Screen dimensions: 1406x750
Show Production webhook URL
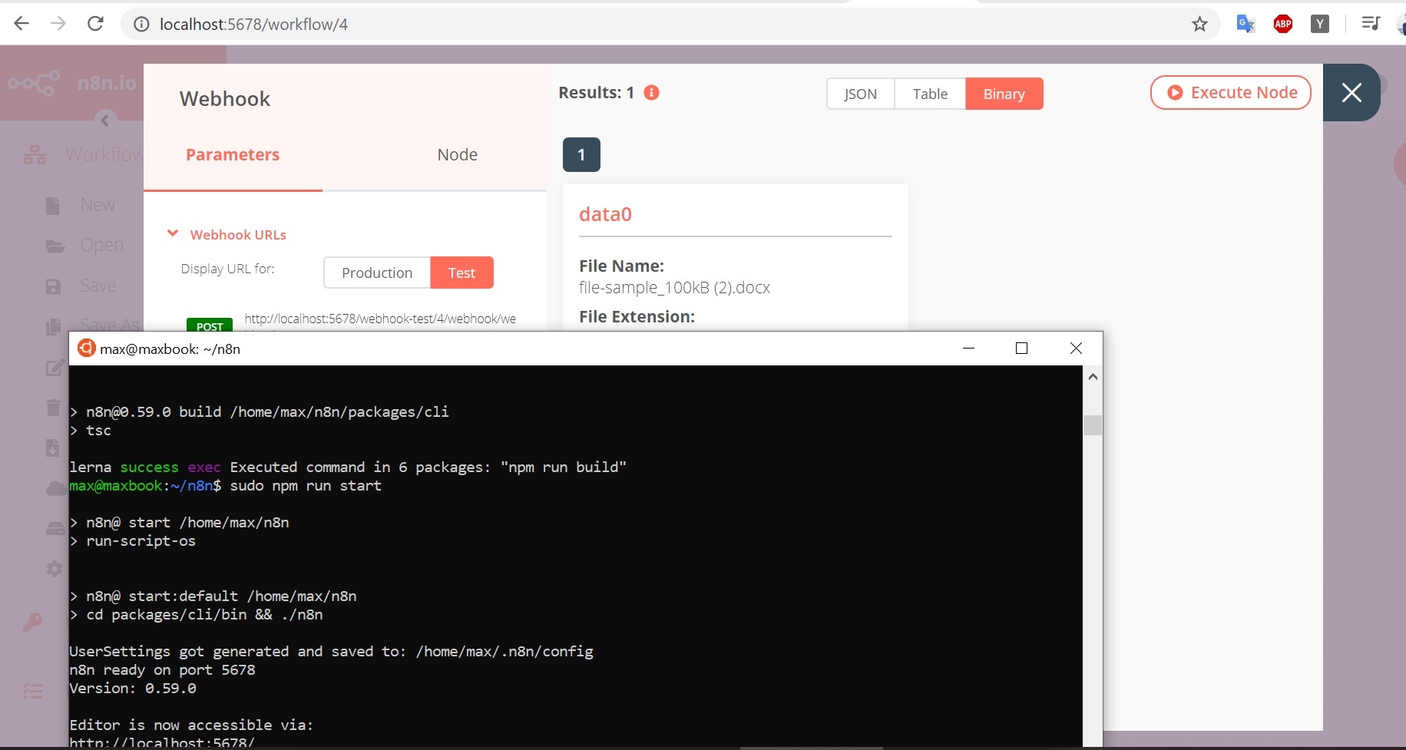point(377,273)
